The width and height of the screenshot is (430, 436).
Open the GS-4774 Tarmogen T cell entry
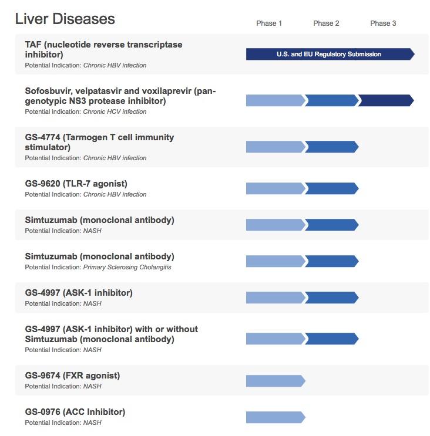click(99, 142)
